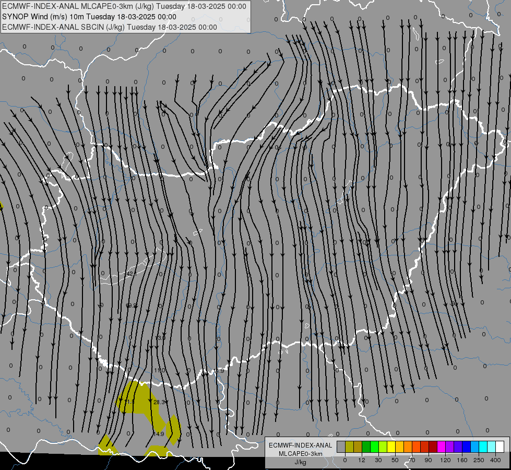Click the legend tick label 160

(462, 460)
